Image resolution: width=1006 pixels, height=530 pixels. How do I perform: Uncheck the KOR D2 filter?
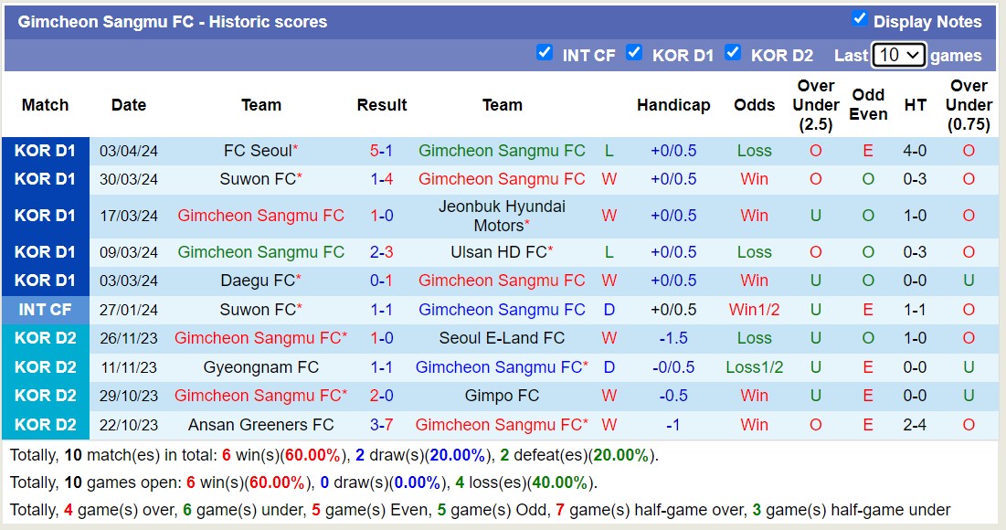(733, 54)
